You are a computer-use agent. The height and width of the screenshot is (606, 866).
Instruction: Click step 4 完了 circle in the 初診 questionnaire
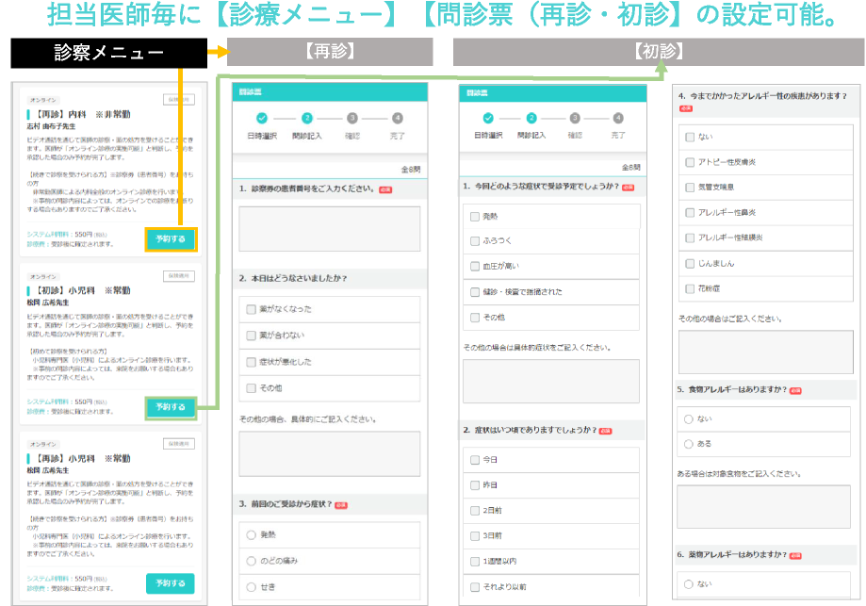pyautogui.click(x=618, y=118)
